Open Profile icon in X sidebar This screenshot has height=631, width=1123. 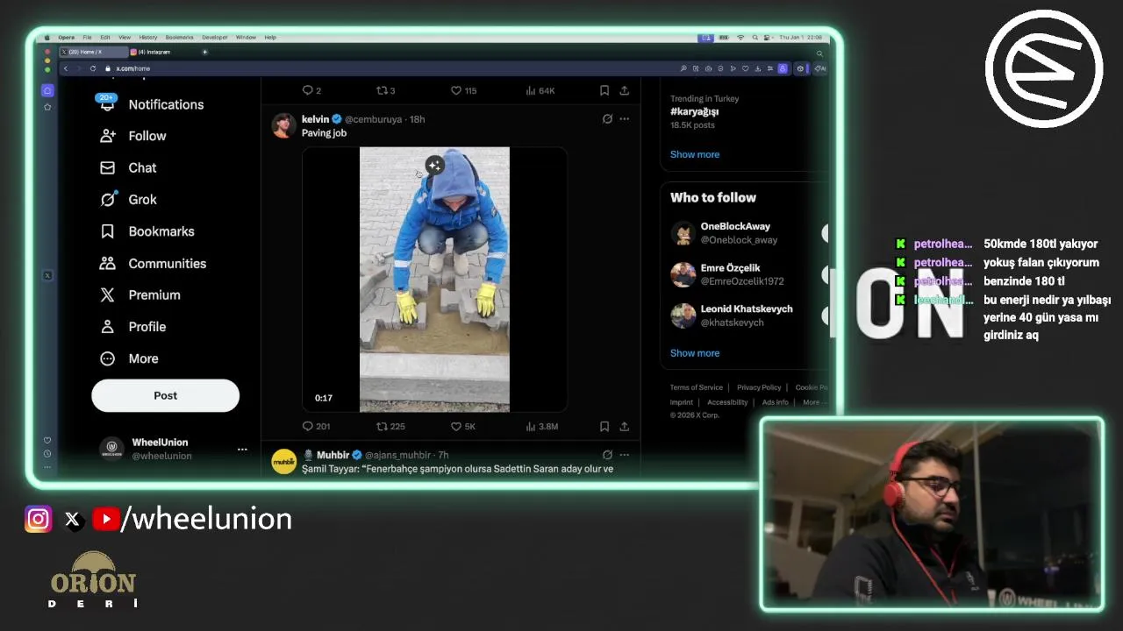click(107, 327)
